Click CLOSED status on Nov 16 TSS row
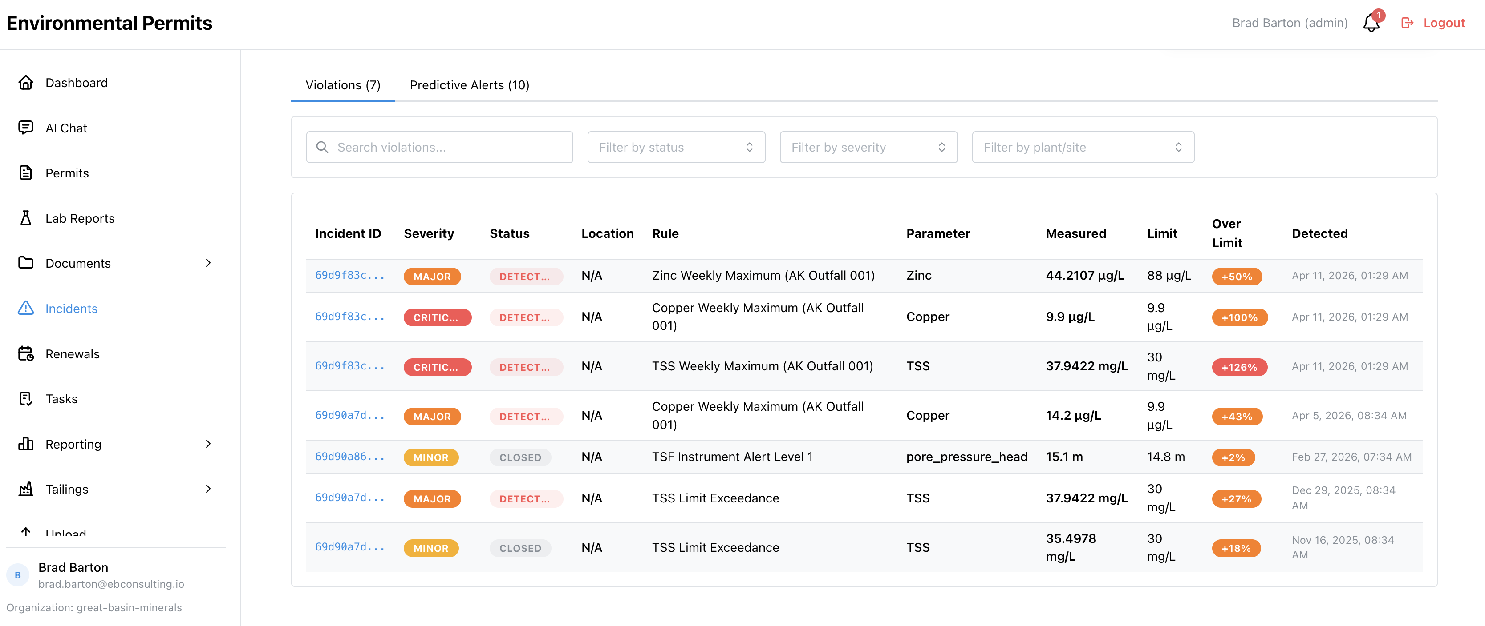This screenshot has width=1485, height=626. click(x=520, y=548)
